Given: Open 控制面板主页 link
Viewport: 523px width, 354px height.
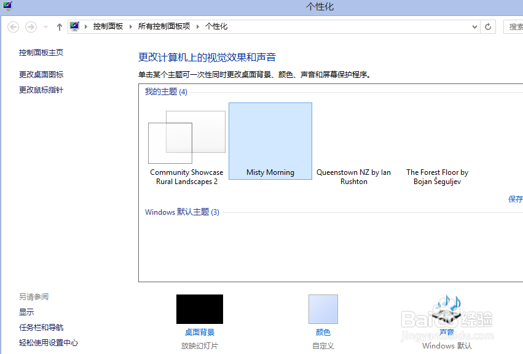Looking at the screenshot, I should (x=41, y=53).
